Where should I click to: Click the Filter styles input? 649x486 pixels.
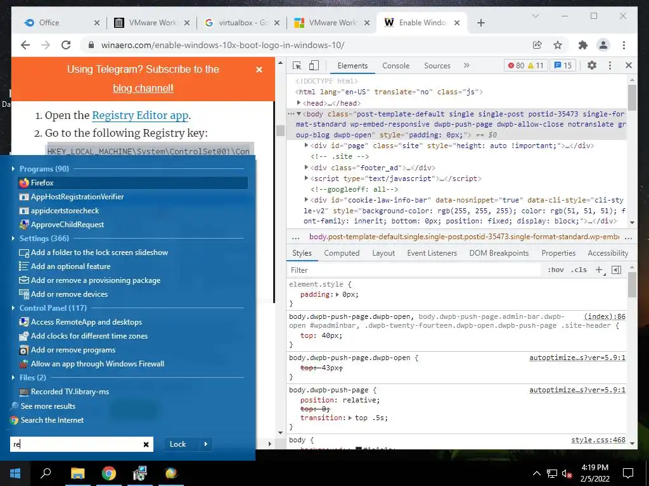click(x=414, y=270)
